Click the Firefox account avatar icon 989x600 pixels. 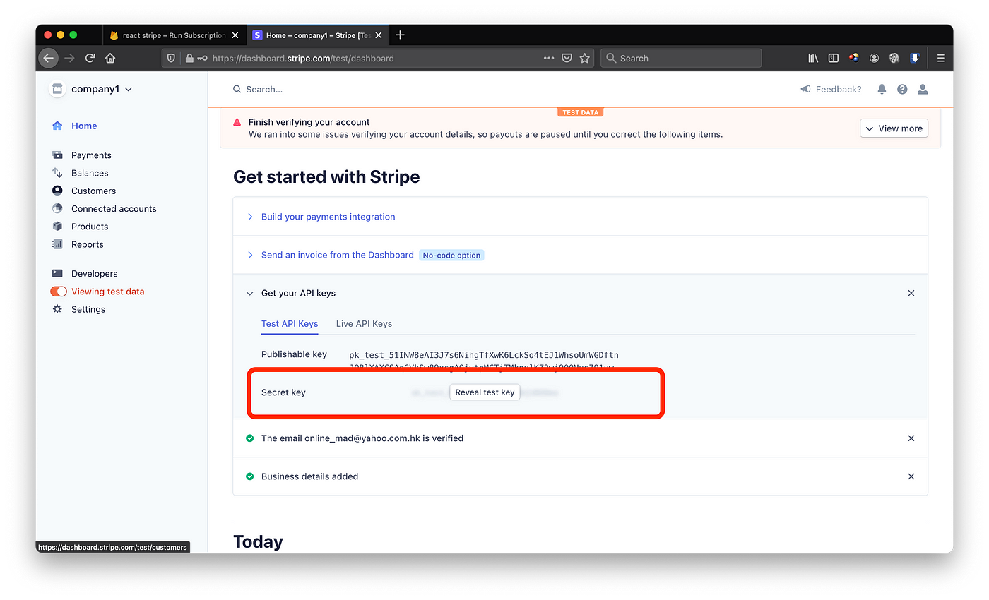click(x=874, y=58)
